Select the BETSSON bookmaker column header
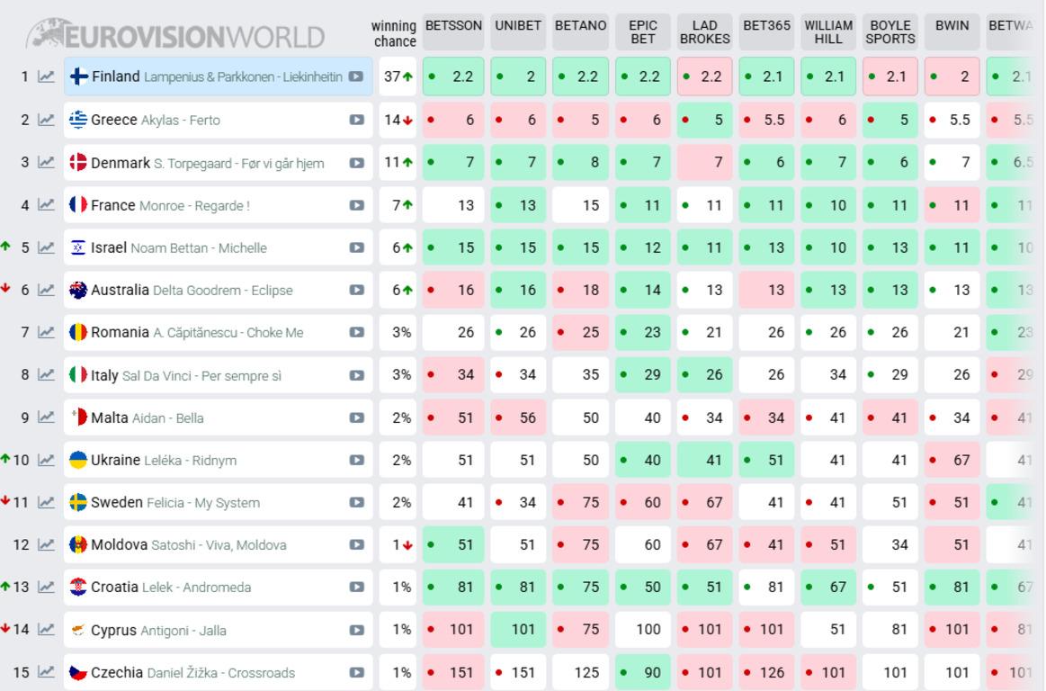This screenshot has height=691, width=1046. [x=453, y=31]
